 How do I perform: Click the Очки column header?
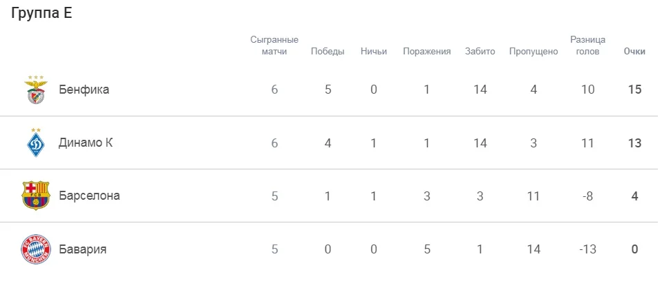tap(634, 52)
